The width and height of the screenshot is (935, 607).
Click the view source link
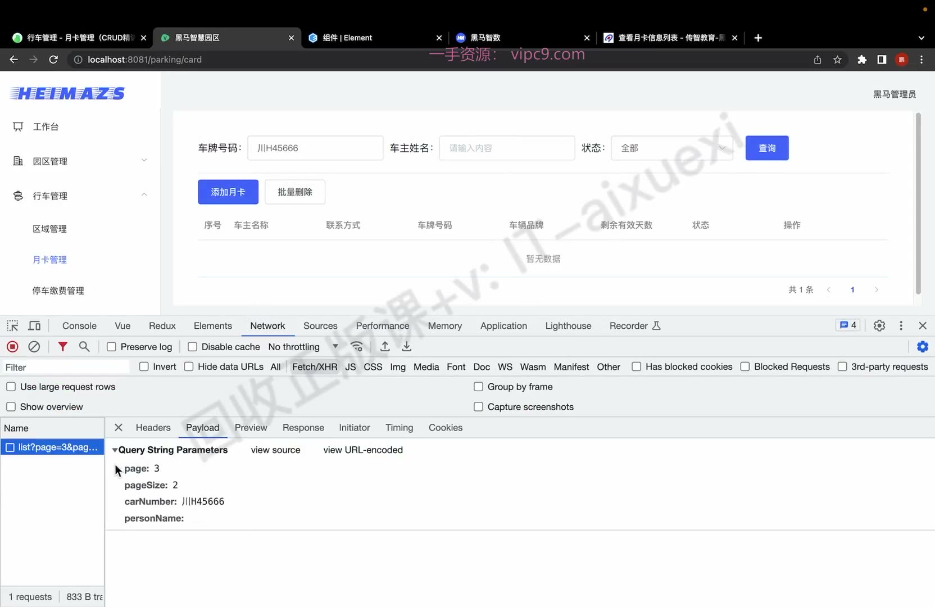pyautogui.click(x=275, y=450)
